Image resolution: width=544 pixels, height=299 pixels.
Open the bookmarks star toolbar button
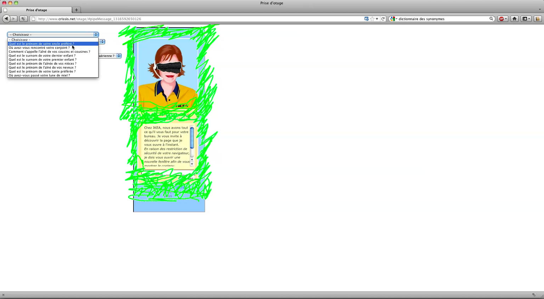[526, 19]
